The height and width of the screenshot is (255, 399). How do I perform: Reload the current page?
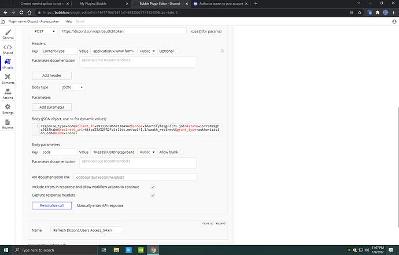[x=21, y=12]
